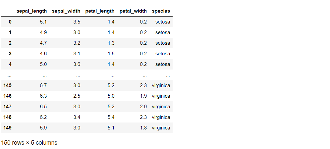The width and height of the screenshot is (330, 149).
Task: Click sepal_length value 5.1 in row 0
Action: click(43, 22)
